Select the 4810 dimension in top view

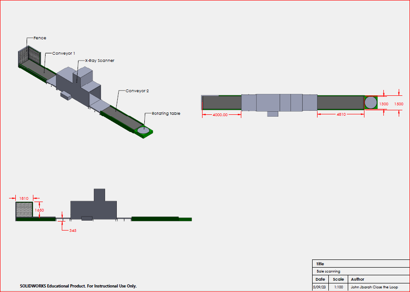pyautogui.click(x=341, y=115)
